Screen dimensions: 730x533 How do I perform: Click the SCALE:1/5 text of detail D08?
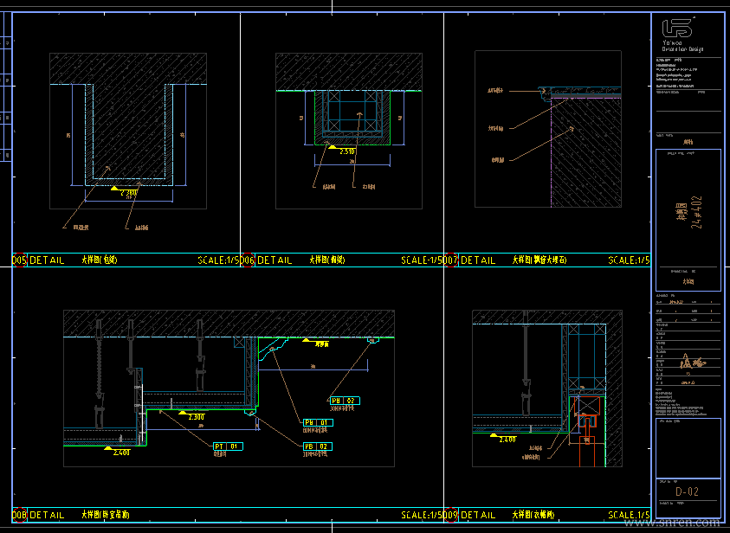click(x=423, y=516)
